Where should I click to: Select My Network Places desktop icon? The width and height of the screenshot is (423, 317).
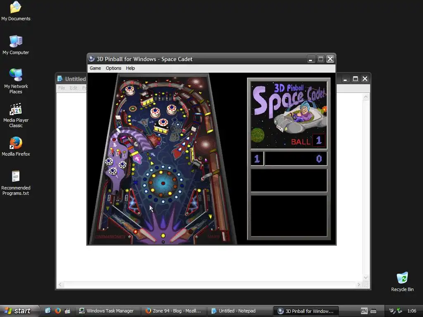point(16,81)
